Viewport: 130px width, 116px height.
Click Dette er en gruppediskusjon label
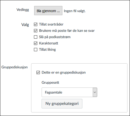pyautogui.click(x=64, y=72)
